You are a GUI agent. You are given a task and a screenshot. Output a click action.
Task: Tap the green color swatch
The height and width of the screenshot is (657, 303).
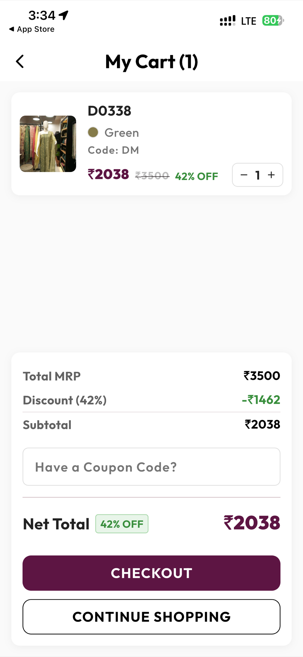click(x=93, y=132)
